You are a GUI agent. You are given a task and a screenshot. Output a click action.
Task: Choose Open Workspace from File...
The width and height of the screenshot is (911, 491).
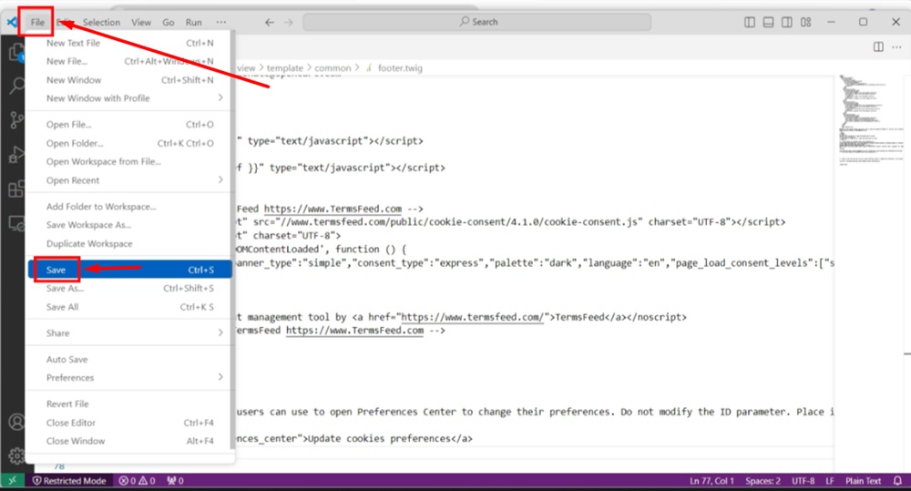[x=130, y=161]
